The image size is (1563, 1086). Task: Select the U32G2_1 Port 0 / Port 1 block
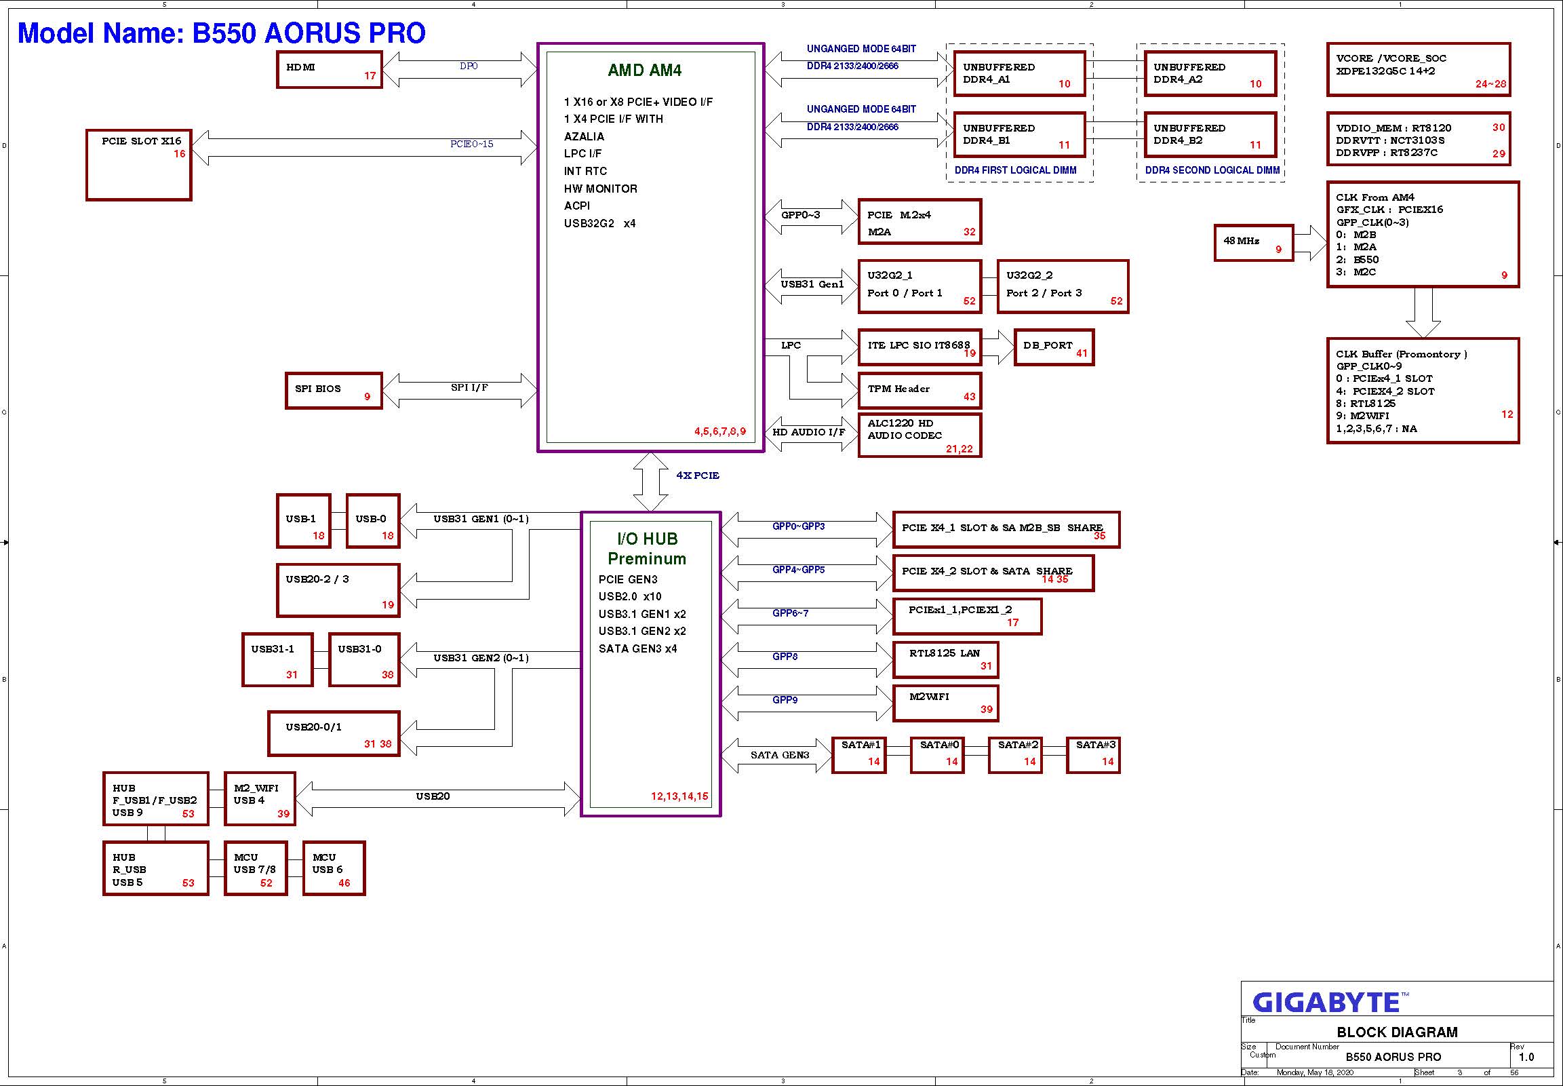click(919, 286)
